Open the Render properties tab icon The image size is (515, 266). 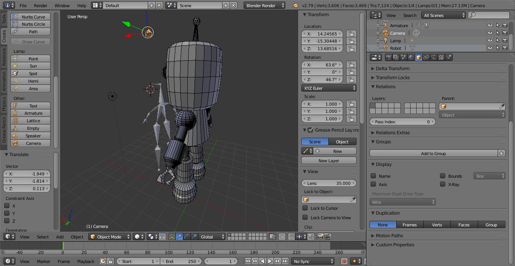coord(388,57)
